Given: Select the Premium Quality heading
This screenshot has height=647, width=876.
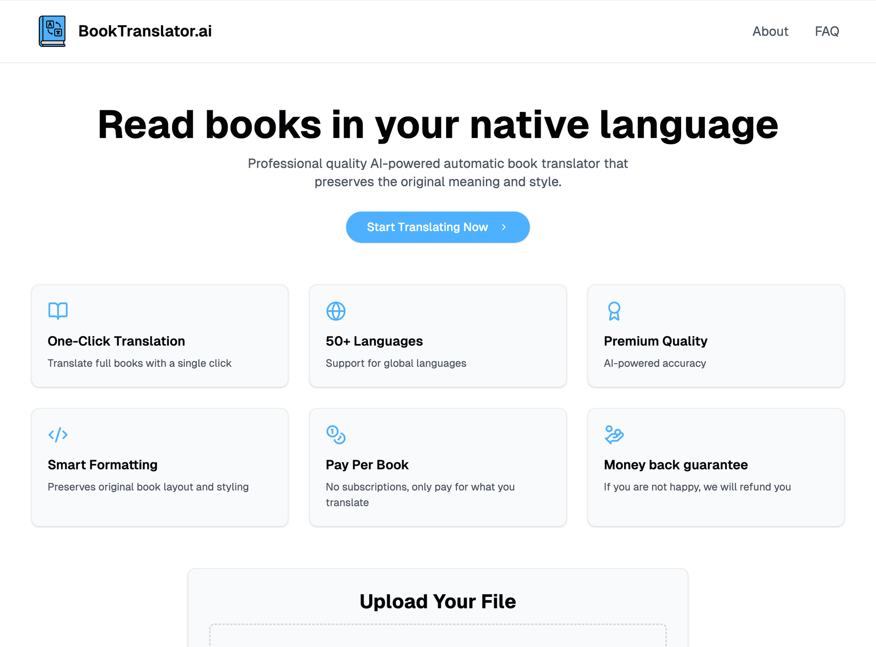Looking at the screenshot, I should (656, 341).
